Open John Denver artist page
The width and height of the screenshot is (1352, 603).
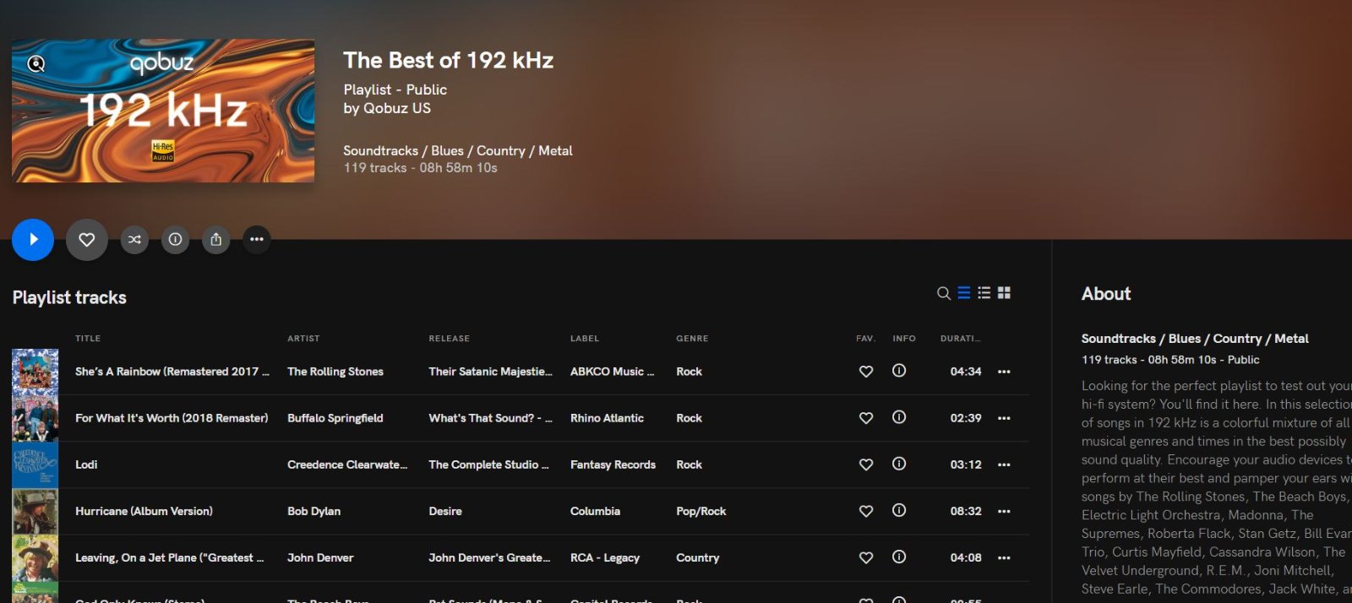tap(320, 557)
